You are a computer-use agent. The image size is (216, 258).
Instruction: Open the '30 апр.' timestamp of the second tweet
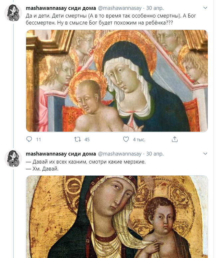[x=155, y=154]
